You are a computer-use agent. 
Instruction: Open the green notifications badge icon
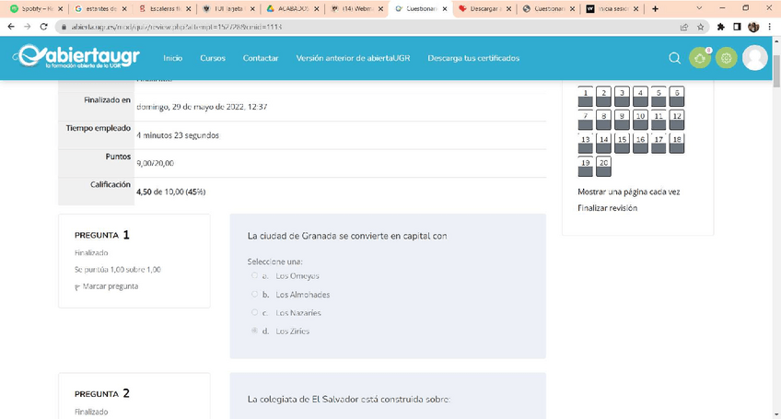700,58
